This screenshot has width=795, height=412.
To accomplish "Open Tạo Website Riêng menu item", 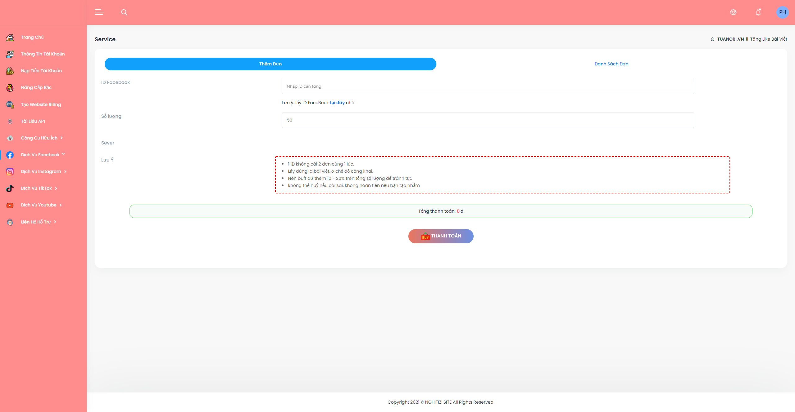I will point(41,104).
